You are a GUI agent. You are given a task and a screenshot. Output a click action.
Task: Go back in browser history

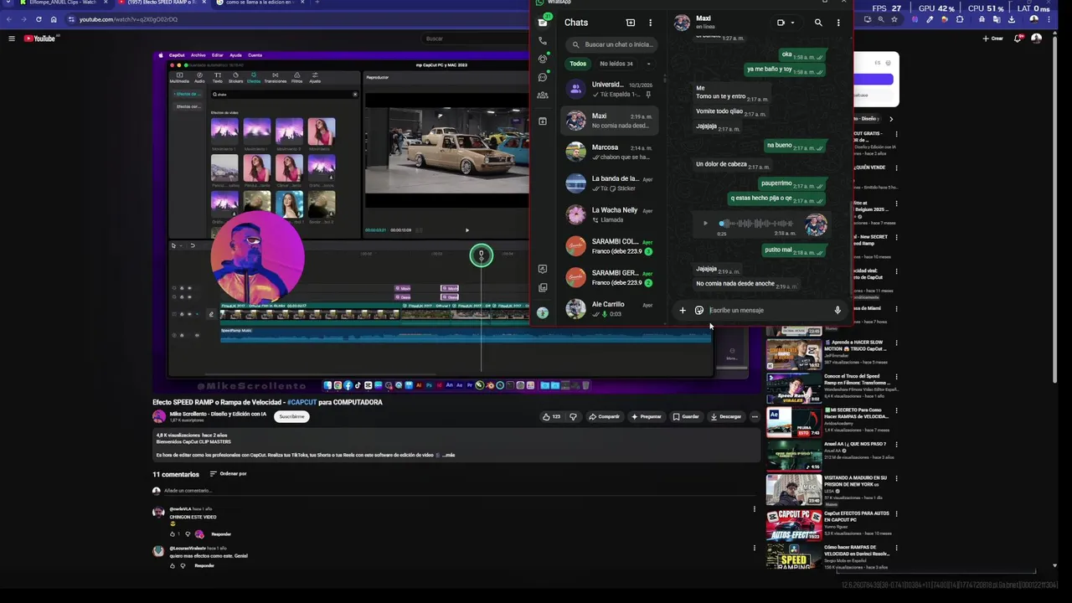pyautogui.click(x=9, y=19)
